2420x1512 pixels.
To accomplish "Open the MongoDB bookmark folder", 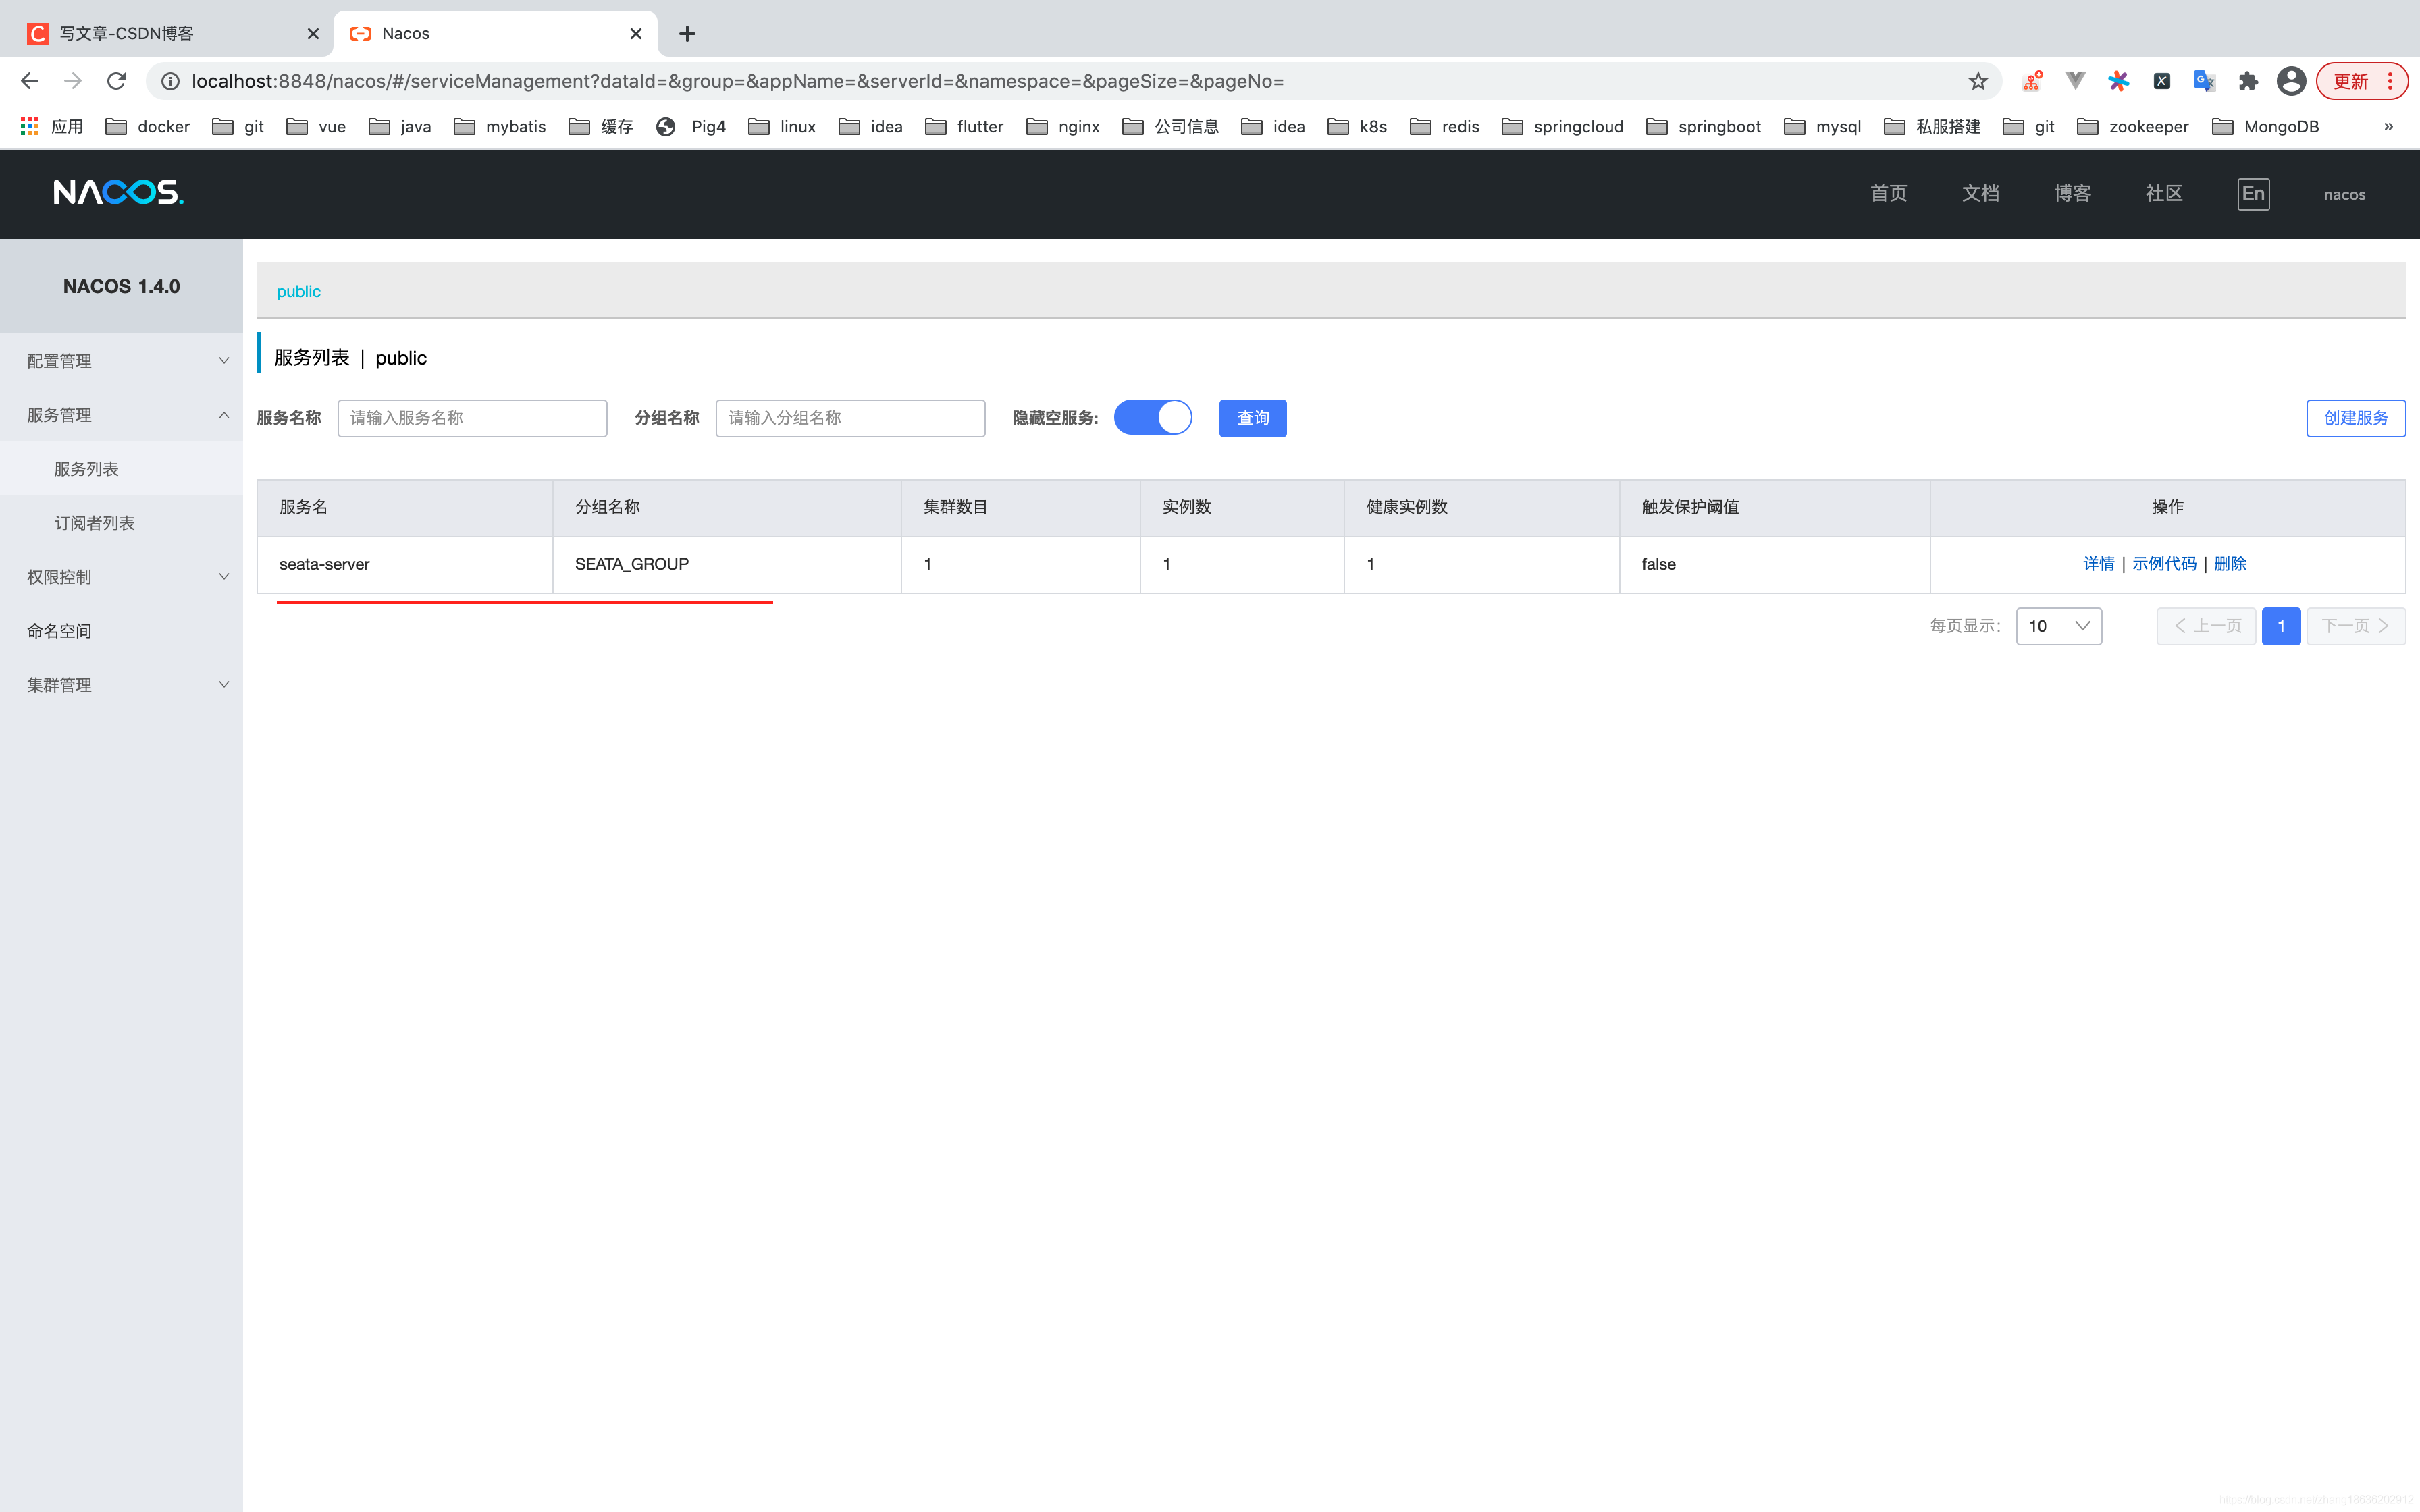I will 2265,126.
